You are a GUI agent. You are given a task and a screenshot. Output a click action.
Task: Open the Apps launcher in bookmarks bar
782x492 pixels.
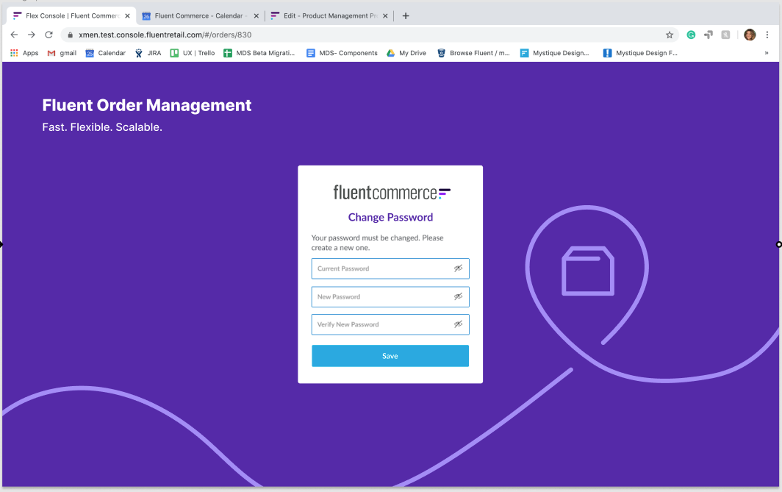pyautogui.click(x=24, y=53)
